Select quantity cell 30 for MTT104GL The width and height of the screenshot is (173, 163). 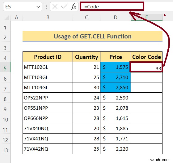(x=86, y=87)
